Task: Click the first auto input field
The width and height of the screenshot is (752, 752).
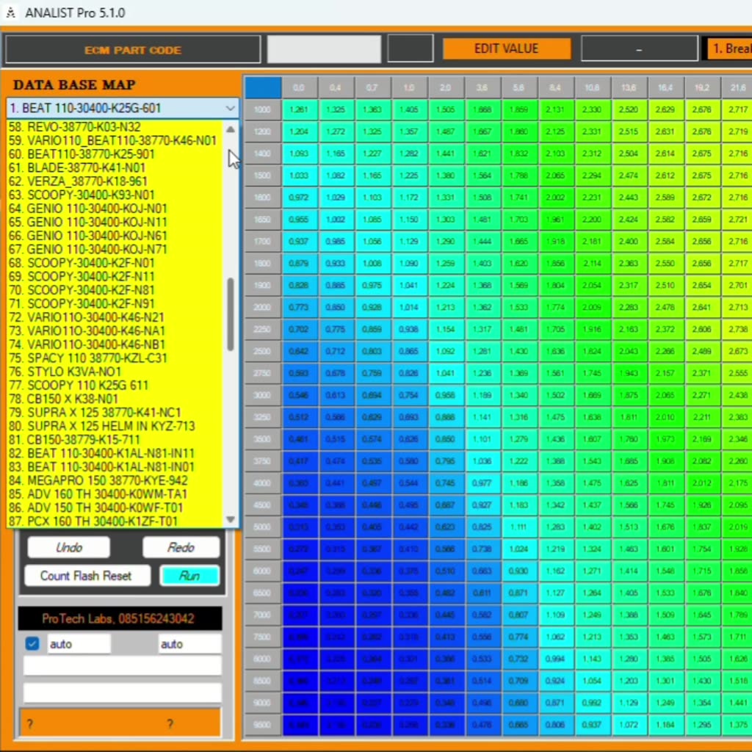Action: (x=78, y=643)
